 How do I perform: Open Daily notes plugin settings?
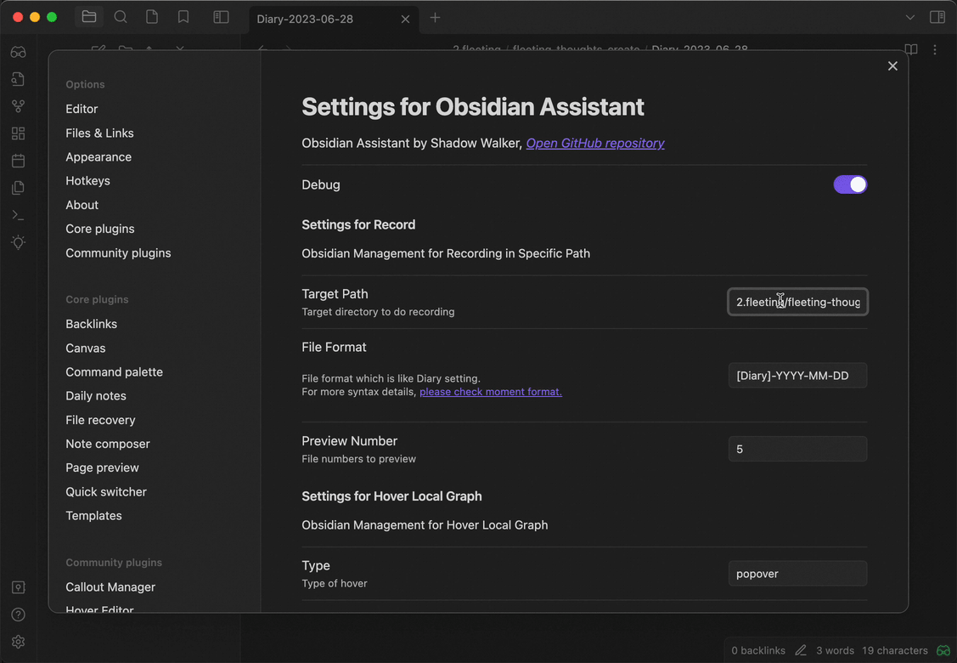coord(96,396)
